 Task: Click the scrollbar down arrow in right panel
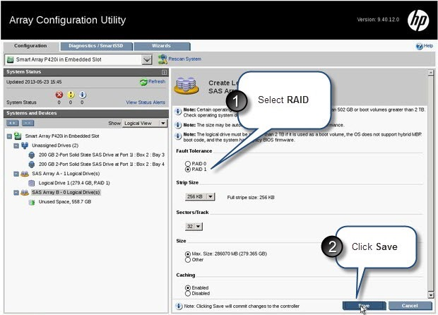coord(430,295)
